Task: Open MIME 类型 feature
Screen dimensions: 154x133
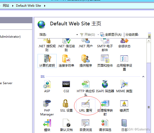Action: click(x=124, y=86)
